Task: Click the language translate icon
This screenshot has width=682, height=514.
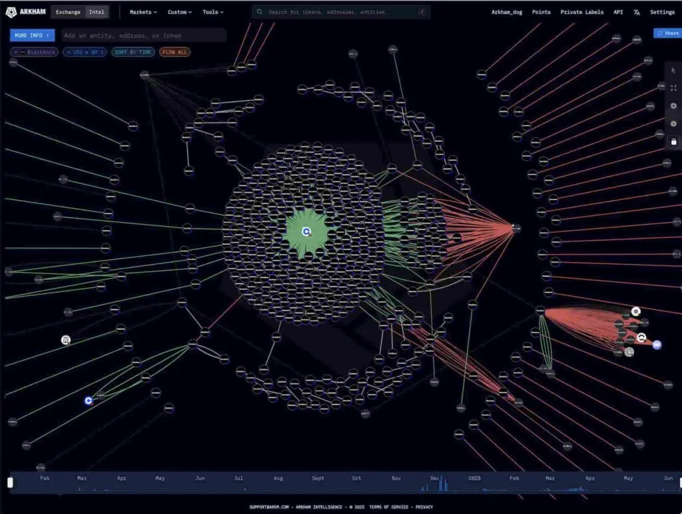Action: point(637,12)
